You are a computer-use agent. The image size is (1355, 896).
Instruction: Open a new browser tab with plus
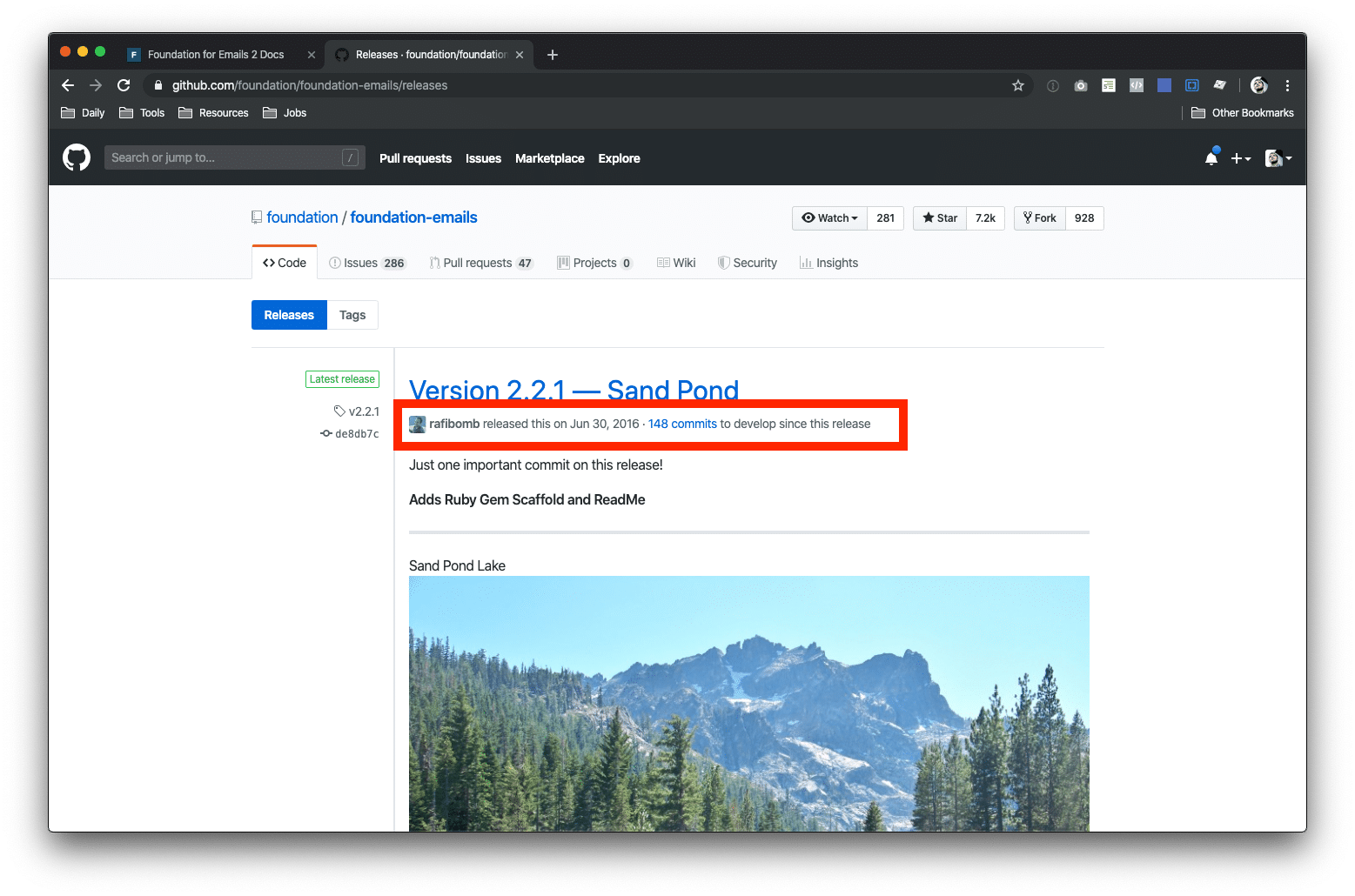pyautogui.click(x=553, y=55)
